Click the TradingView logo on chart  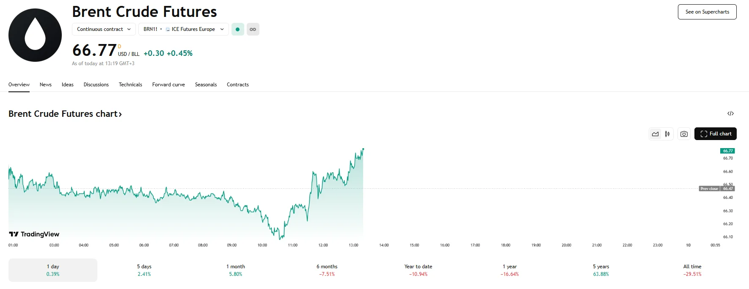point(34,234)
